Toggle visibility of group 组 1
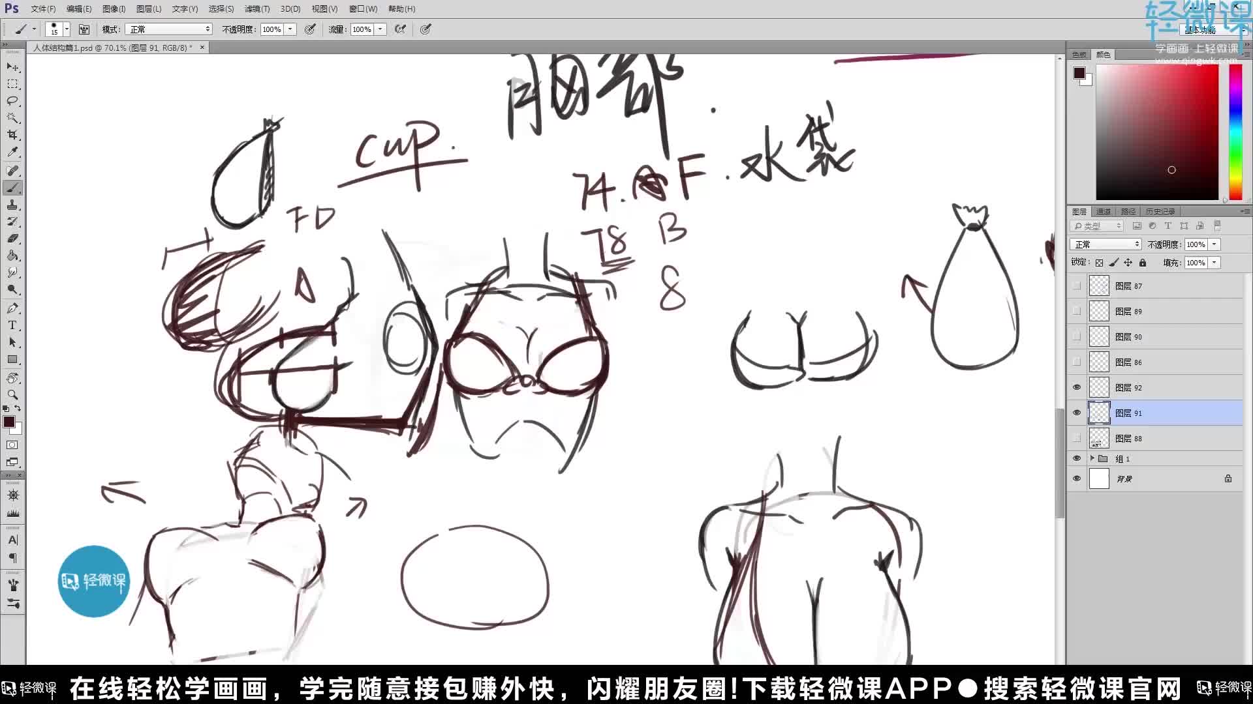This screenshot has height=704, width=1253. tap(1077, 459)
